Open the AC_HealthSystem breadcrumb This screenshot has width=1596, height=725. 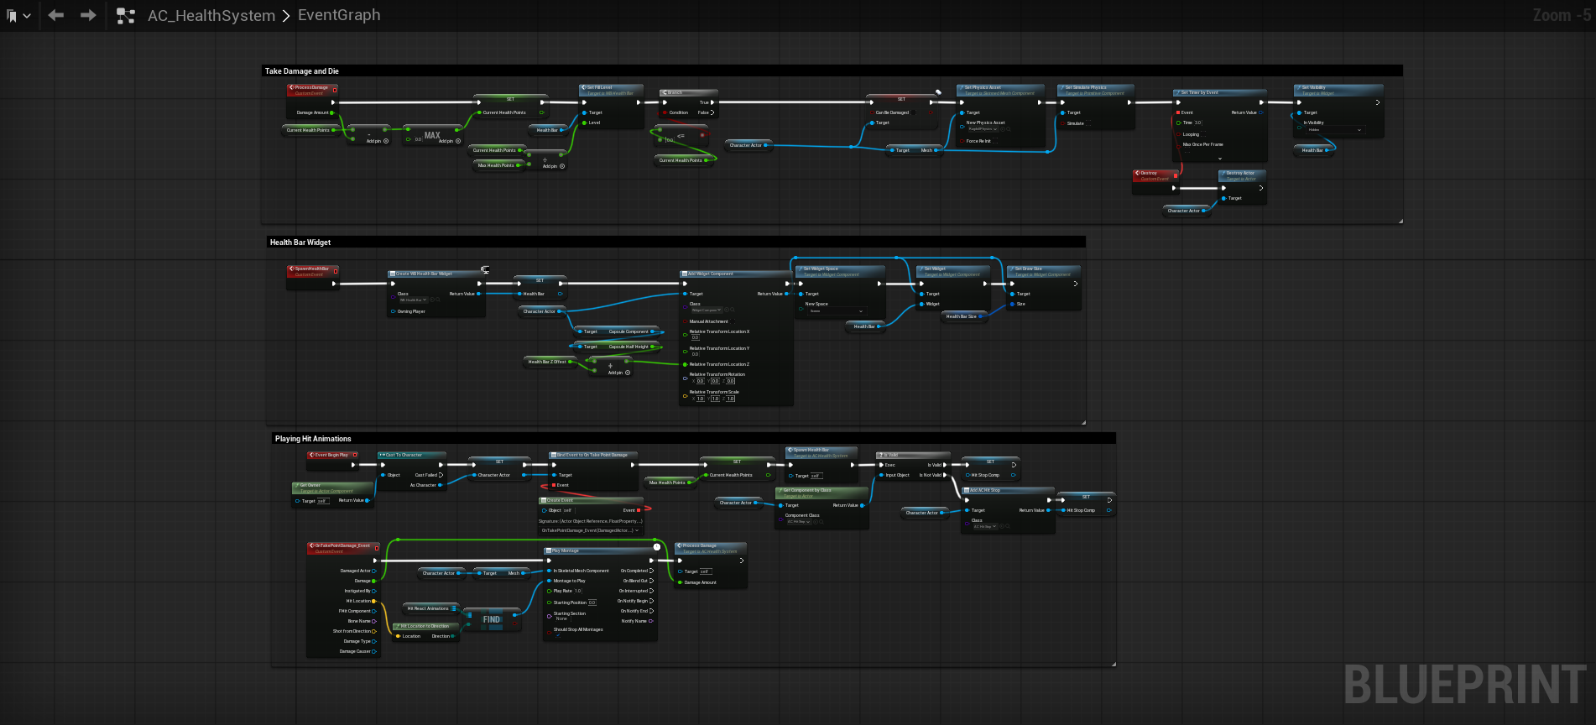point(211,16)
